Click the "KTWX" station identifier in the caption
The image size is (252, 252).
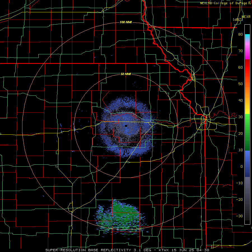[164, 250]
